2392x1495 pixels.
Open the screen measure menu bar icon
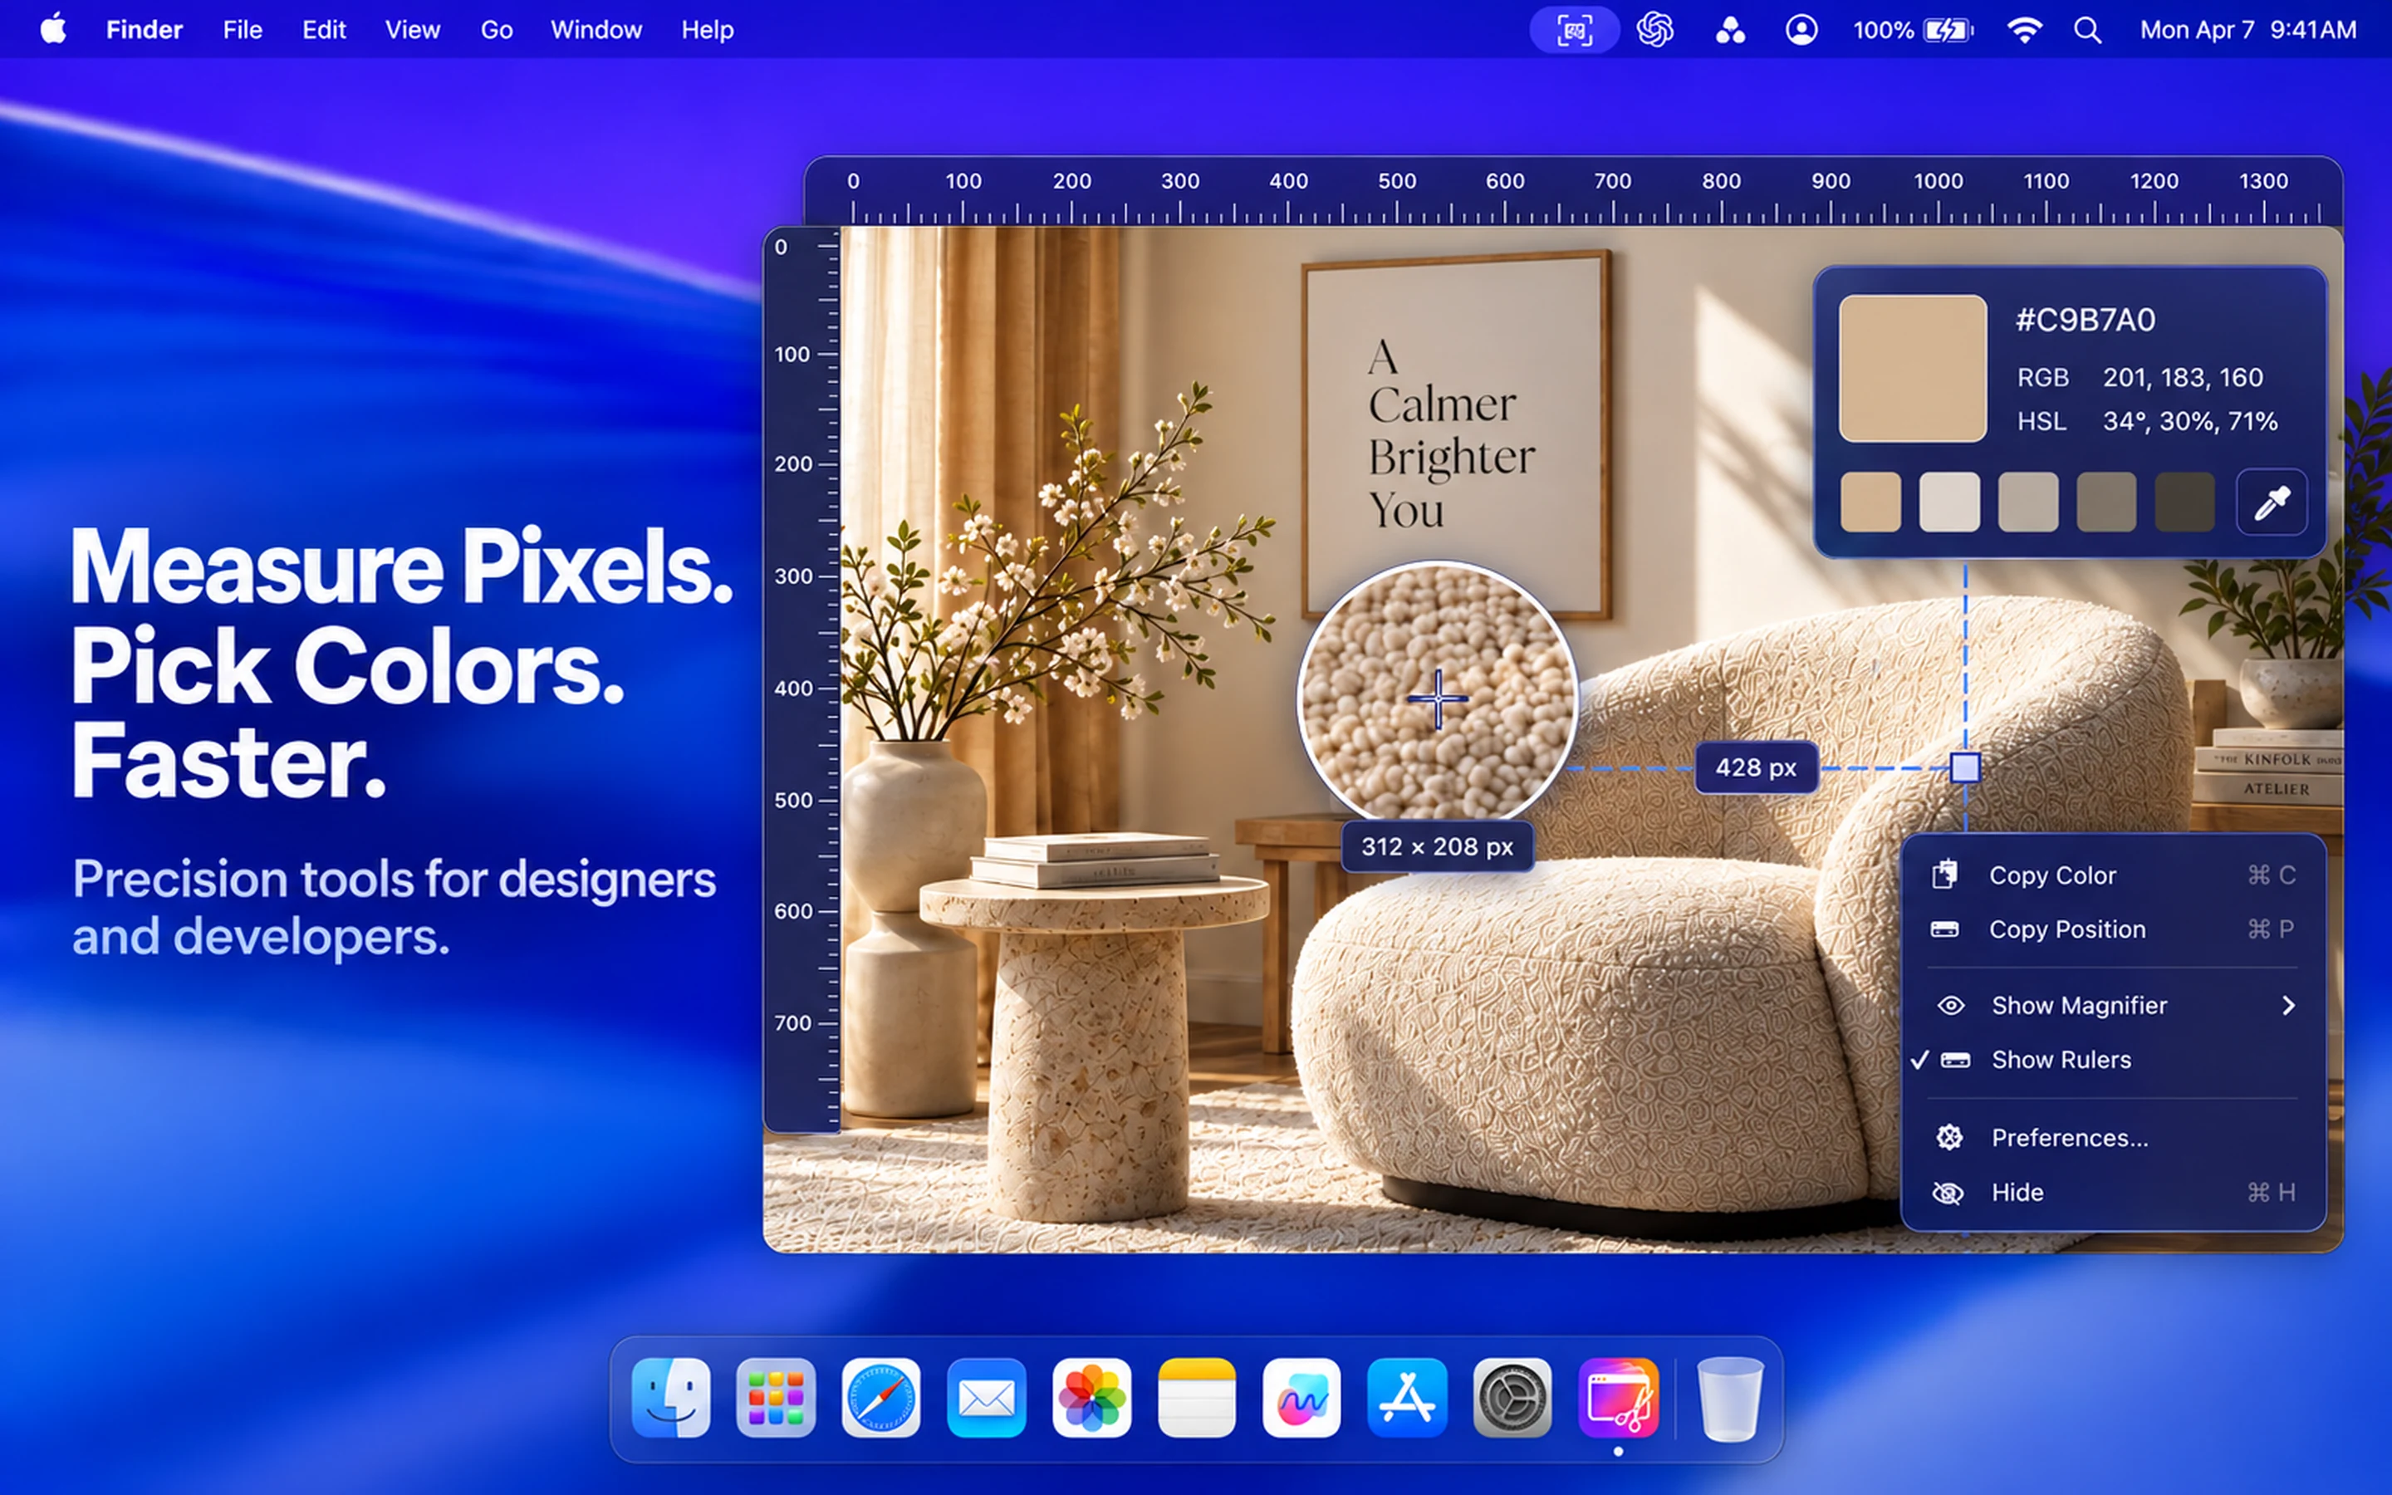tap(1574, 30)
